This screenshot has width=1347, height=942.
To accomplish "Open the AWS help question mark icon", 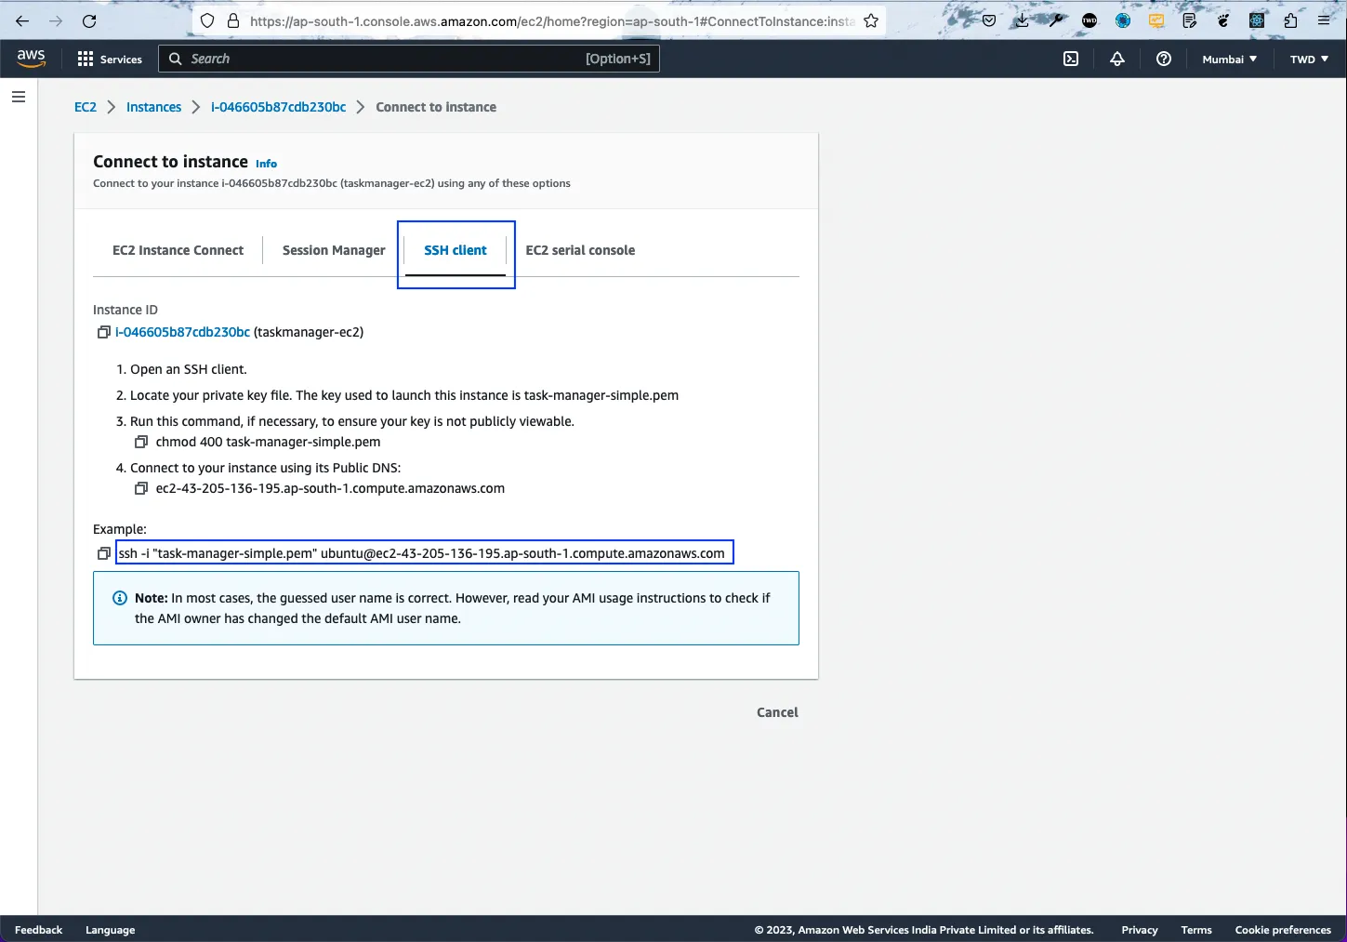I will click(x=1164, y=59).
